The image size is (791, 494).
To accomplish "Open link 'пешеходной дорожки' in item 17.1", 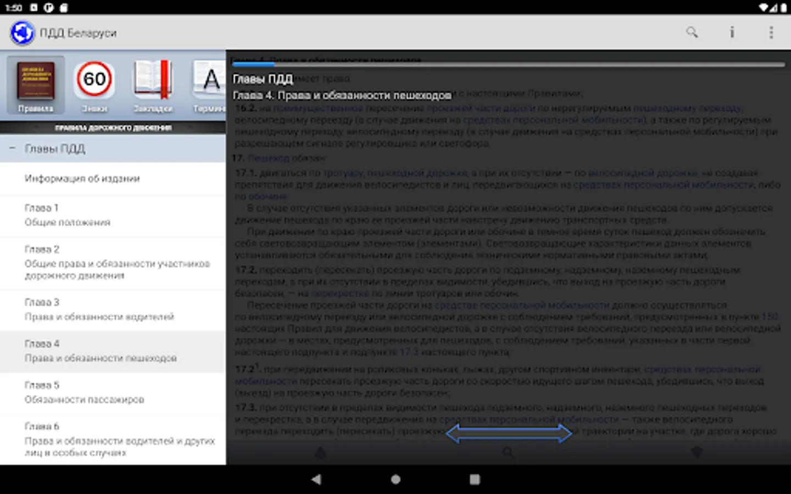I will click(419, 173).
